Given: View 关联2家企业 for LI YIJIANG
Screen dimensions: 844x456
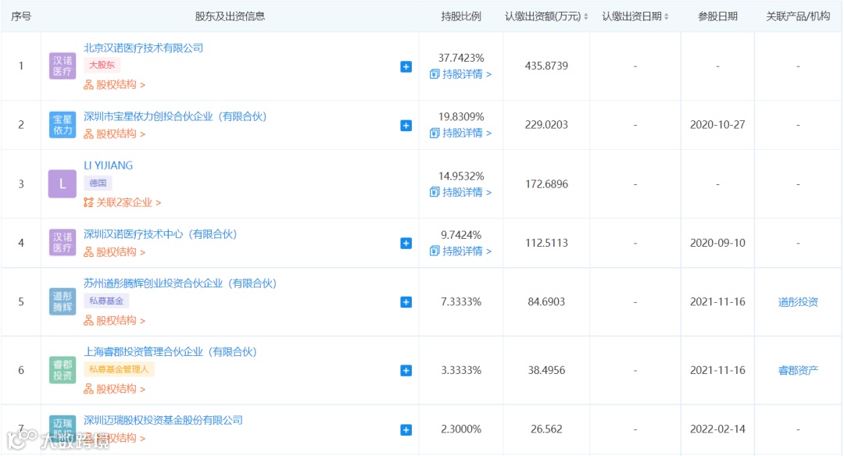Looking at the screenshot, I should (x=122, y=202).
